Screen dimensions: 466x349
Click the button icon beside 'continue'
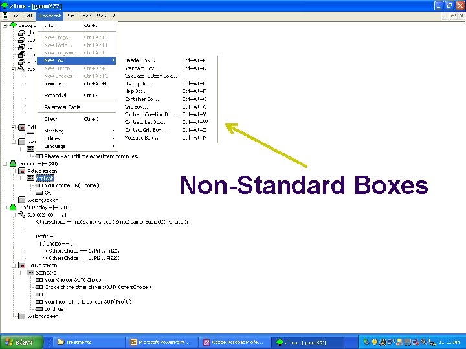39,309
